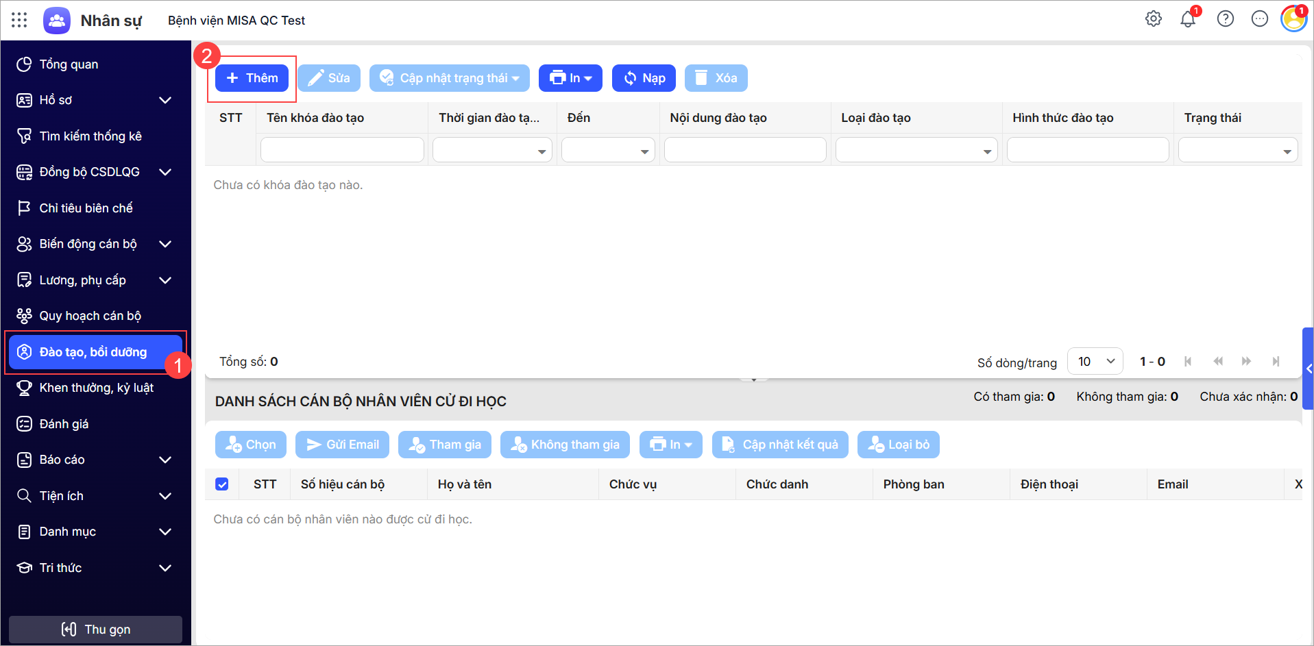Image resolution: width=1314 pixels, height=646 pixels.
Task: Open the notifications bell
Action: point(1188,19)
